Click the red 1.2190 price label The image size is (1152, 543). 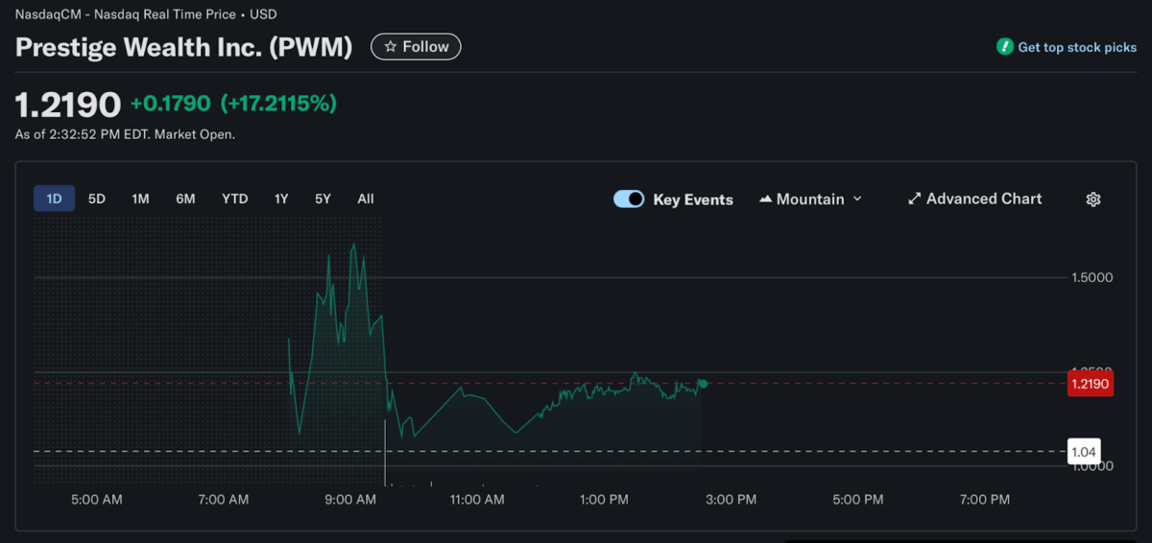(1090, 384)
